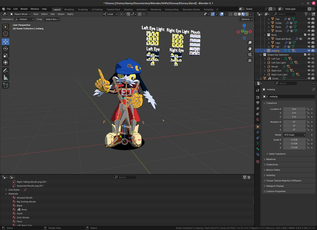Toggle the camera view icon
The height and width of the screenshot is (230, 317).
[x=250, y=55]
